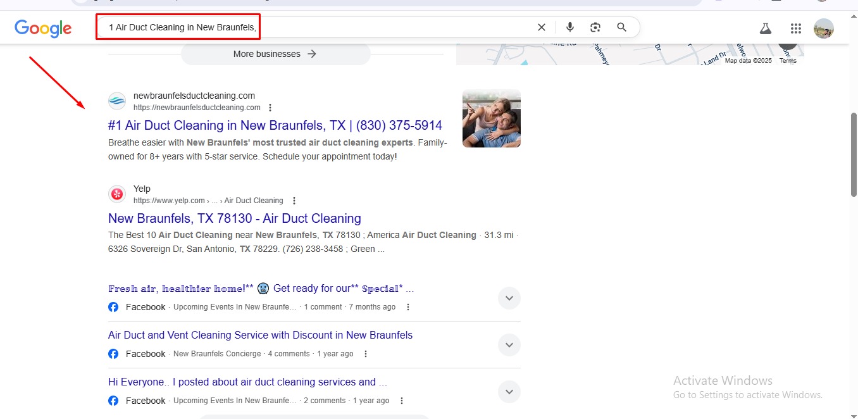Open the Google account profile picture
The width and height of the screenshot is (858, 419).
823,28
